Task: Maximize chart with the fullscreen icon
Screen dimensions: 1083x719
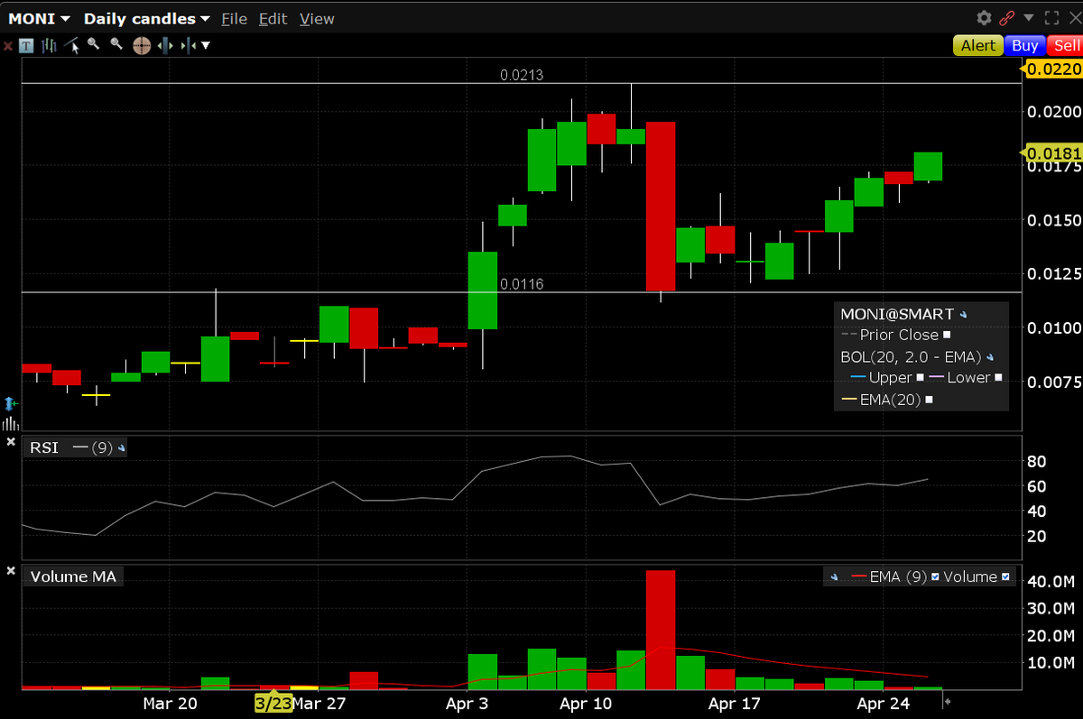Action: click(x=1051, y=18)
